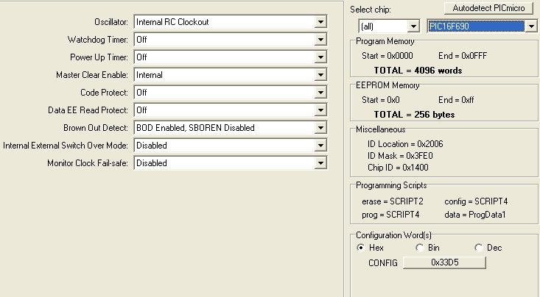Open the Oscillator dropdown
The height and width of the screenshot is (297, 540).
[x=320, y=22]
